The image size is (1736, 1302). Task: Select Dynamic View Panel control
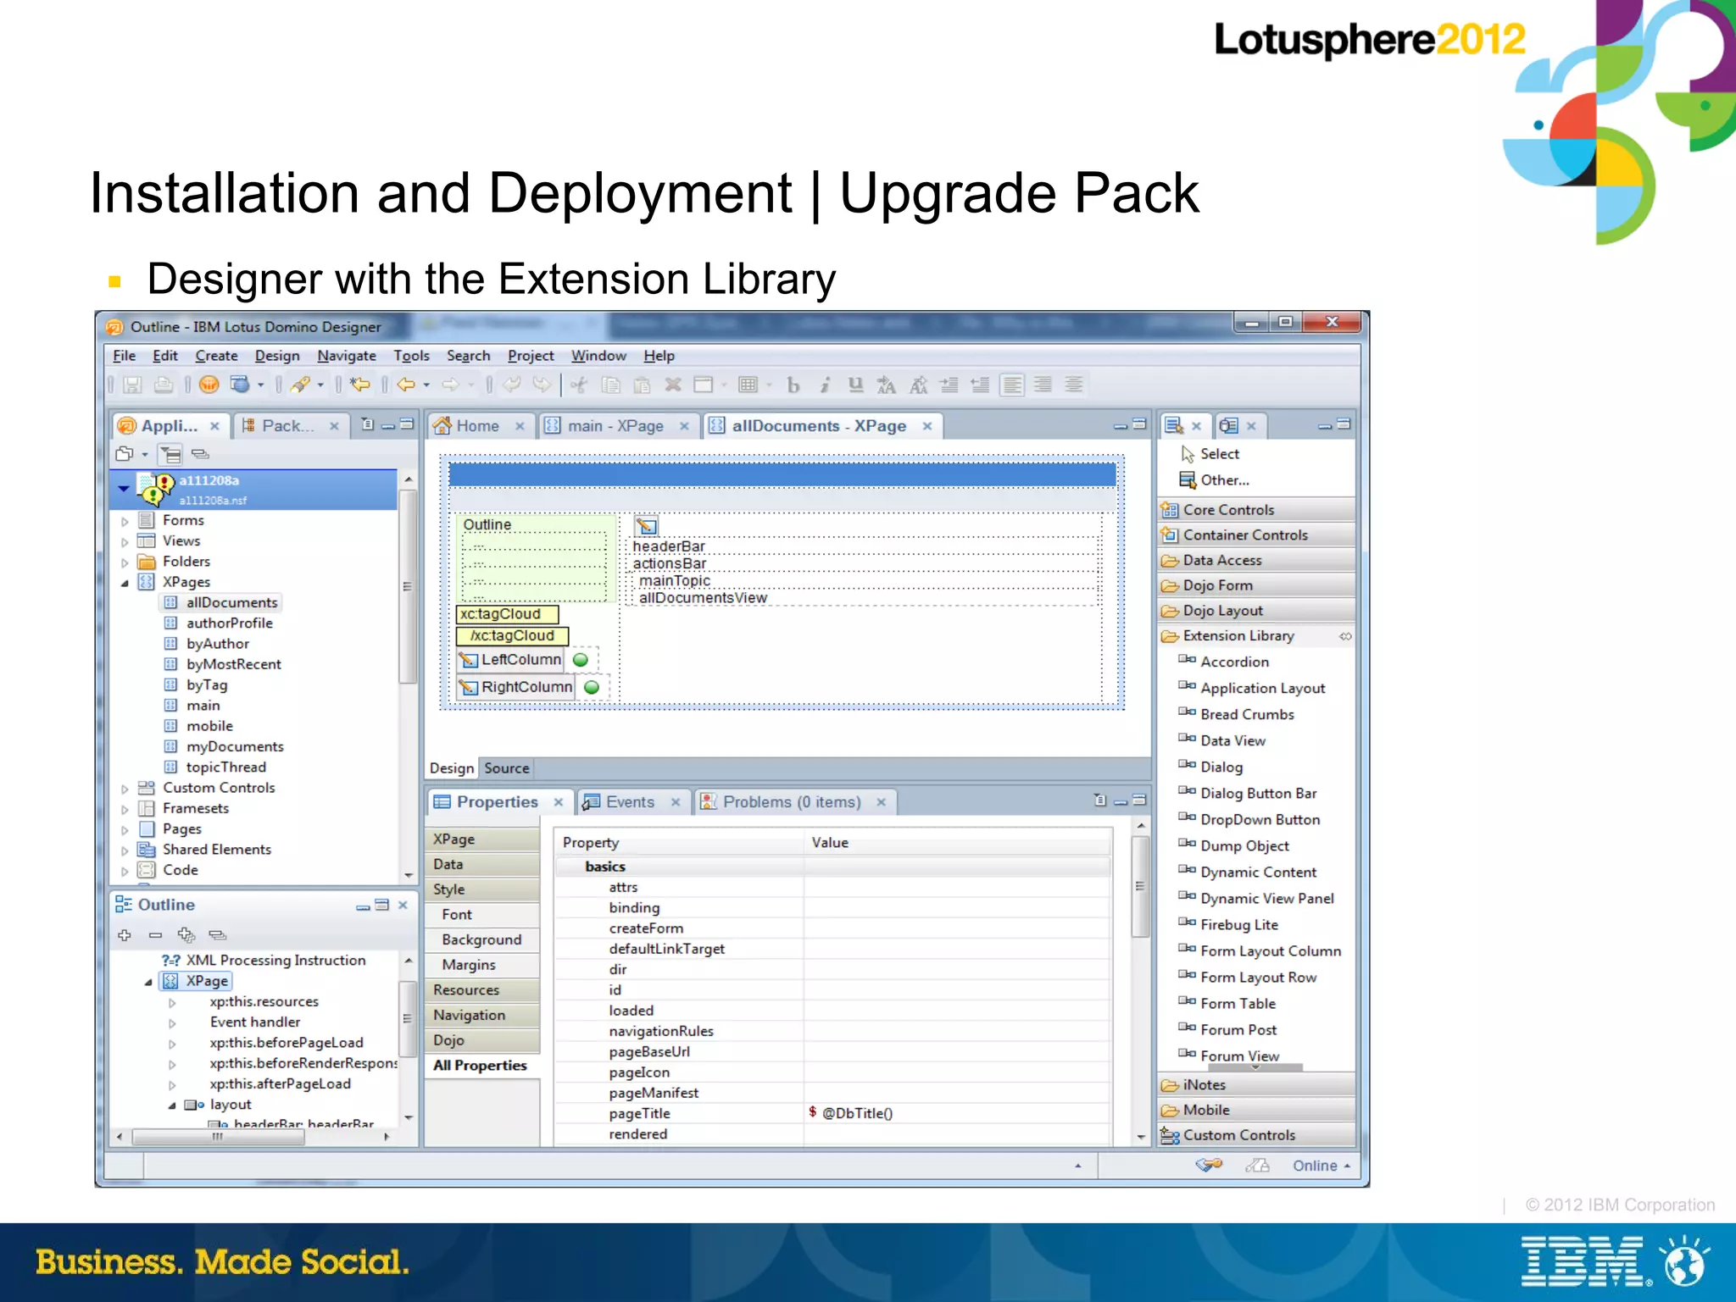click(1256, 898)
